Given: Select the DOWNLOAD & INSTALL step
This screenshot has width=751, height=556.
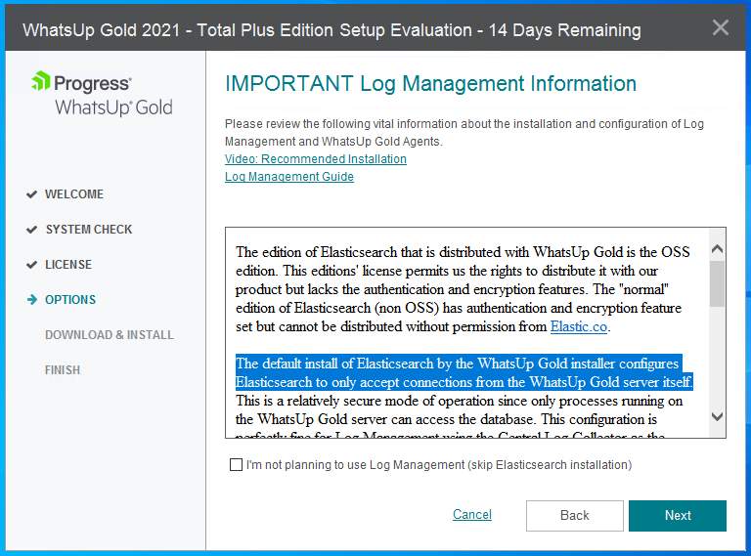Looking at the screenshot, I should [x=110, y=335].
